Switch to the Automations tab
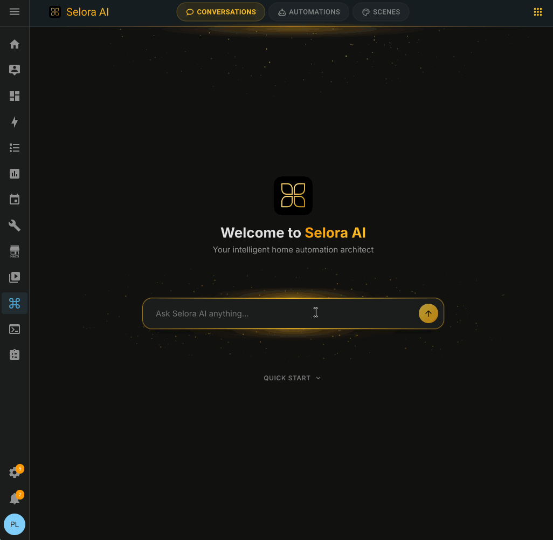Image resolution: width=553 pixels, height=540 pixels. 309,12
